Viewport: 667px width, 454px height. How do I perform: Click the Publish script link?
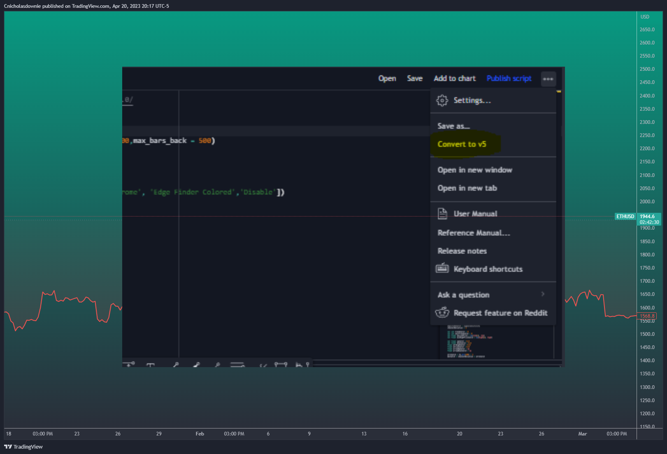pos(509,78)
